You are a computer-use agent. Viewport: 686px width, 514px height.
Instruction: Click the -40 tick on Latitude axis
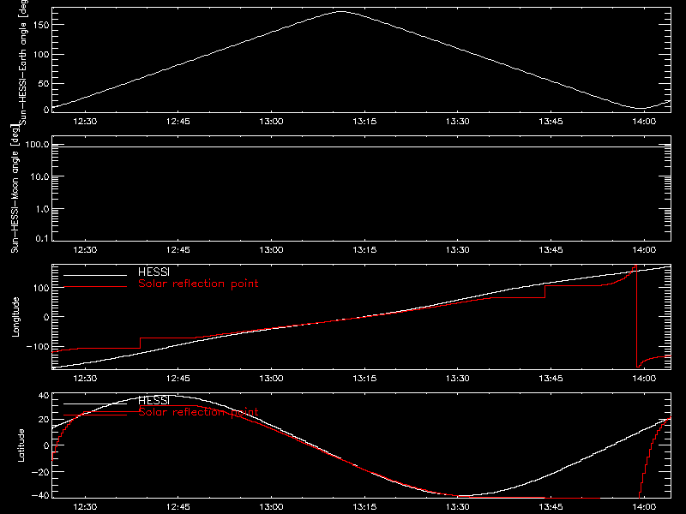[40, 496]
